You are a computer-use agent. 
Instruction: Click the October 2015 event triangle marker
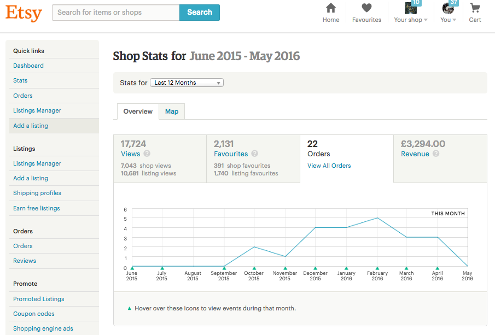tap(254, 268)
